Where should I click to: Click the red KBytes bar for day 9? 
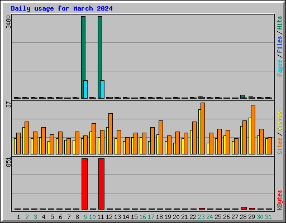tap(84, 184)
